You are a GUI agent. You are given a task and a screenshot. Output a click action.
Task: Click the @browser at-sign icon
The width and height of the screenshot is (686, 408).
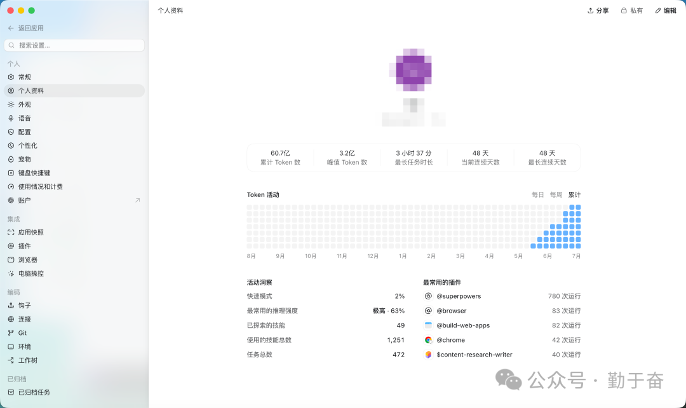(428, 311)
